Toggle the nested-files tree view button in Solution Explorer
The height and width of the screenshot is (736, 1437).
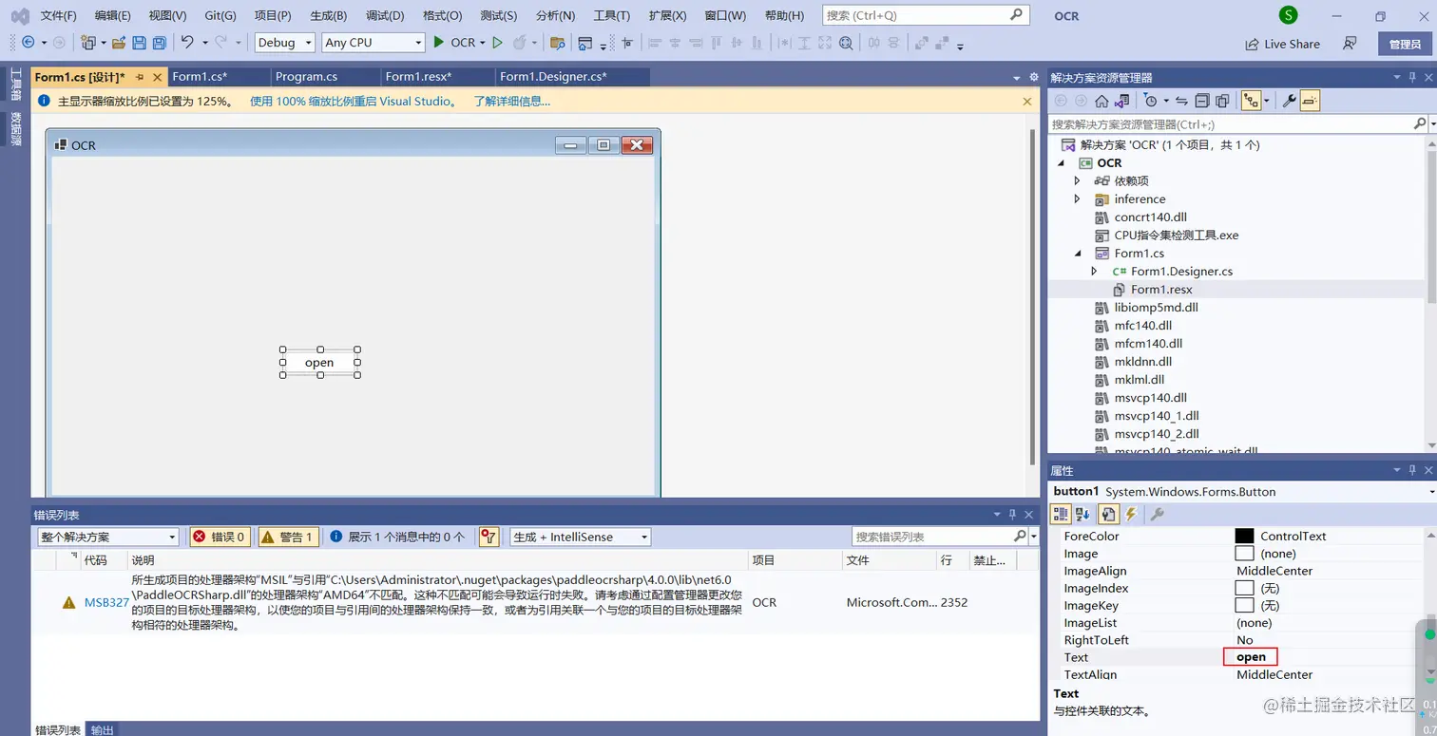[x=1254, y=101]
